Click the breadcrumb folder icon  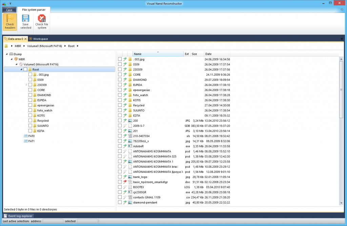pyautogui.click(x=6, y=46)
